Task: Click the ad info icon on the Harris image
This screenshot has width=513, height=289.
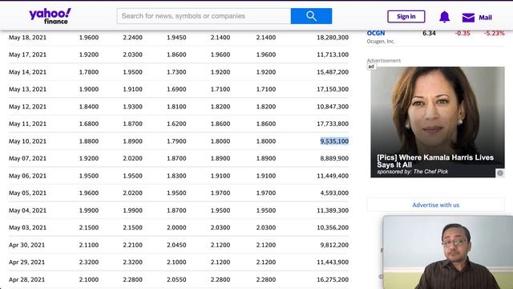Action: [x=500, y=173]
